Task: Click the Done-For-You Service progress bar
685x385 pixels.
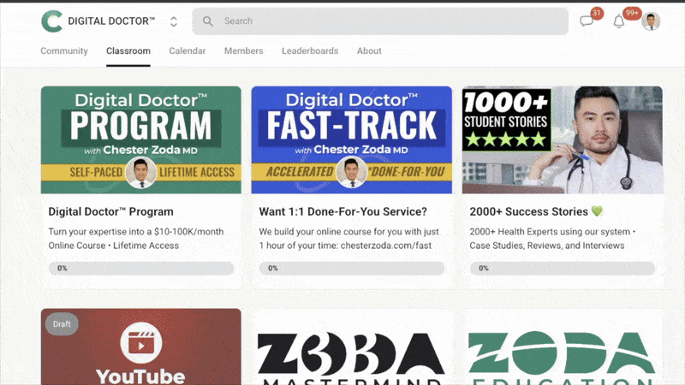Action: 352,268
